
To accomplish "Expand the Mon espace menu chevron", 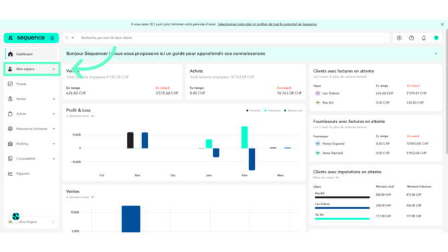I will pyautogui.click(x=53, y=69).
